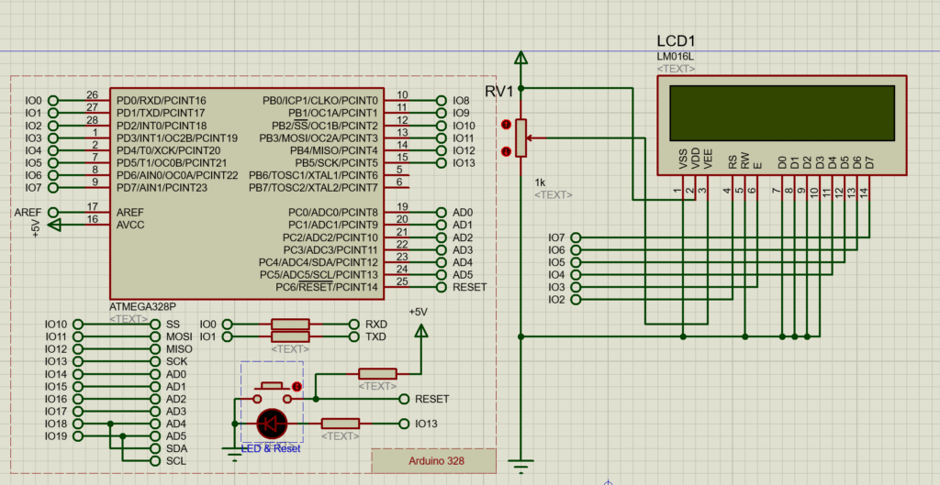Select the IO19 terminal in the lower-left group
This screenshot has width=940, height=485.
coord(77,435)
